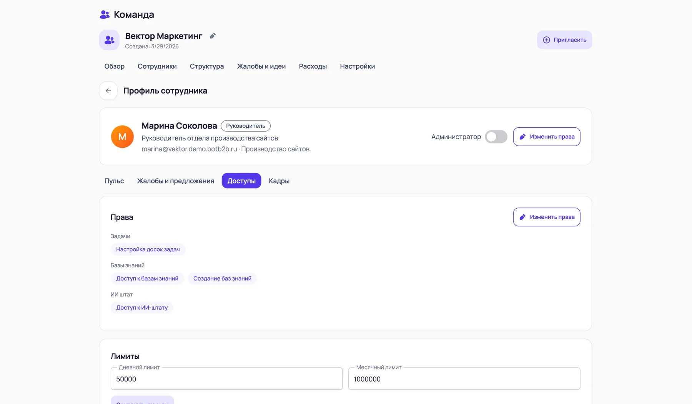Image resolution: width=692 pixels, height=404 pixels.
Task: Click the Дневной лимит input field
Action: [226, 379]
